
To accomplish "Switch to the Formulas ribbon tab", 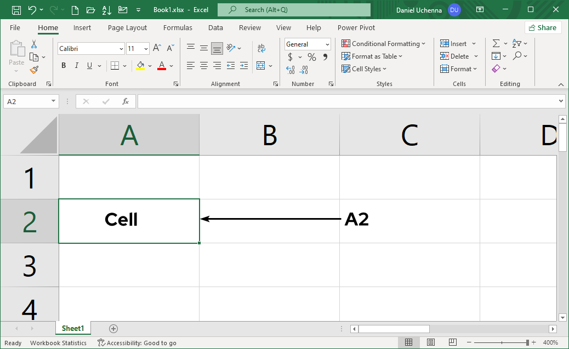I will (178, 27).
